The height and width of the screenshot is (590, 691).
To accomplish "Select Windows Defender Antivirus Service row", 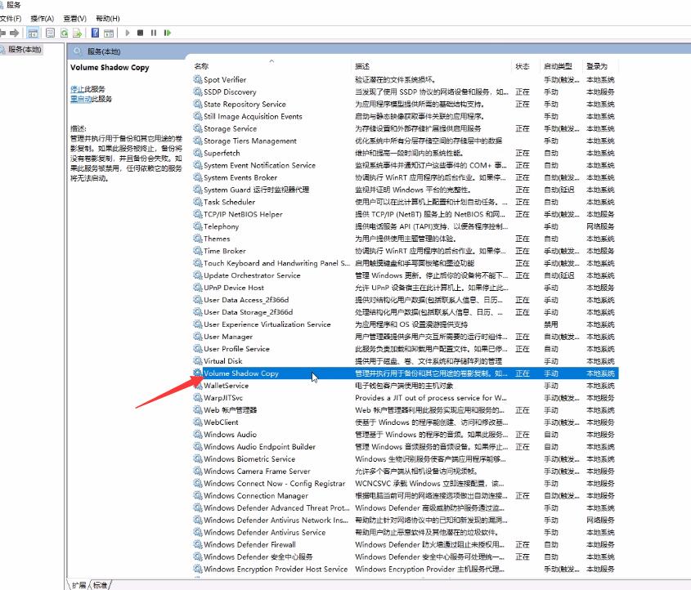I will click(x=406, y=532).
